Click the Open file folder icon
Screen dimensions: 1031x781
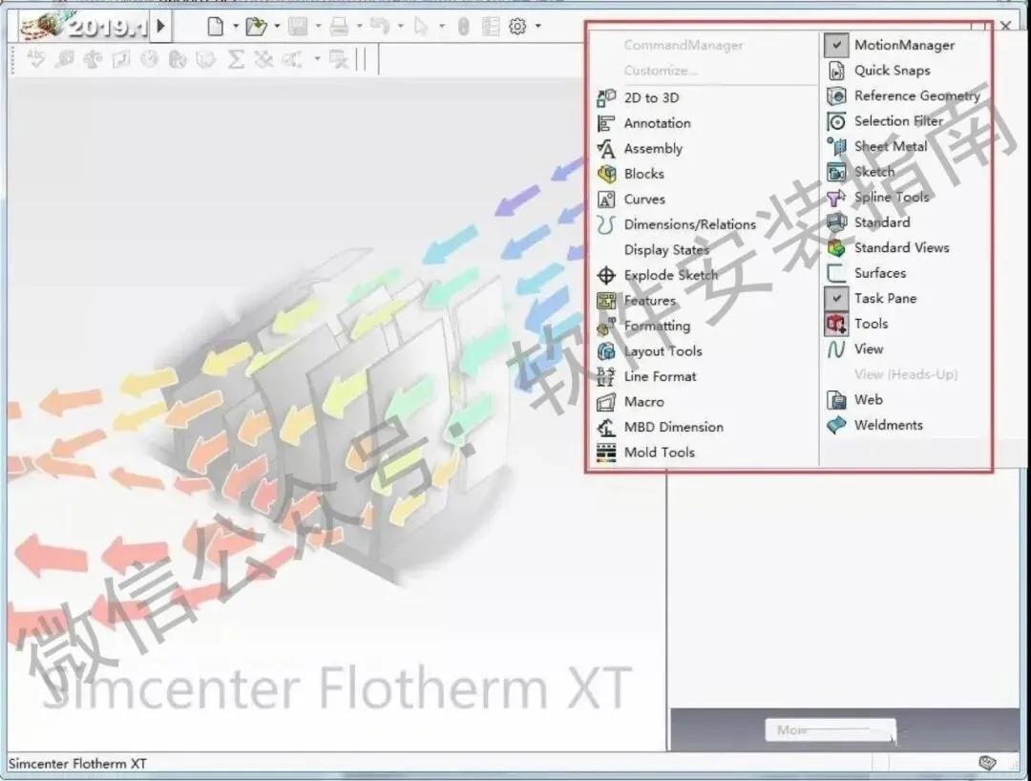255,27
